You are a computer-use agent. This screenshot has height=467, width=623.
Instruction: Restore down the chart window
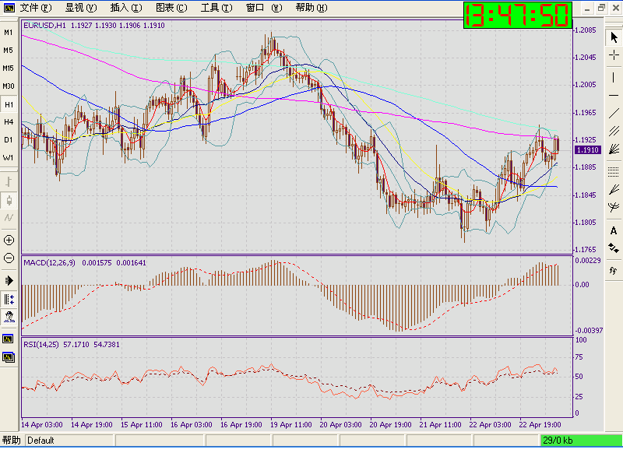[x=601, y=8]
